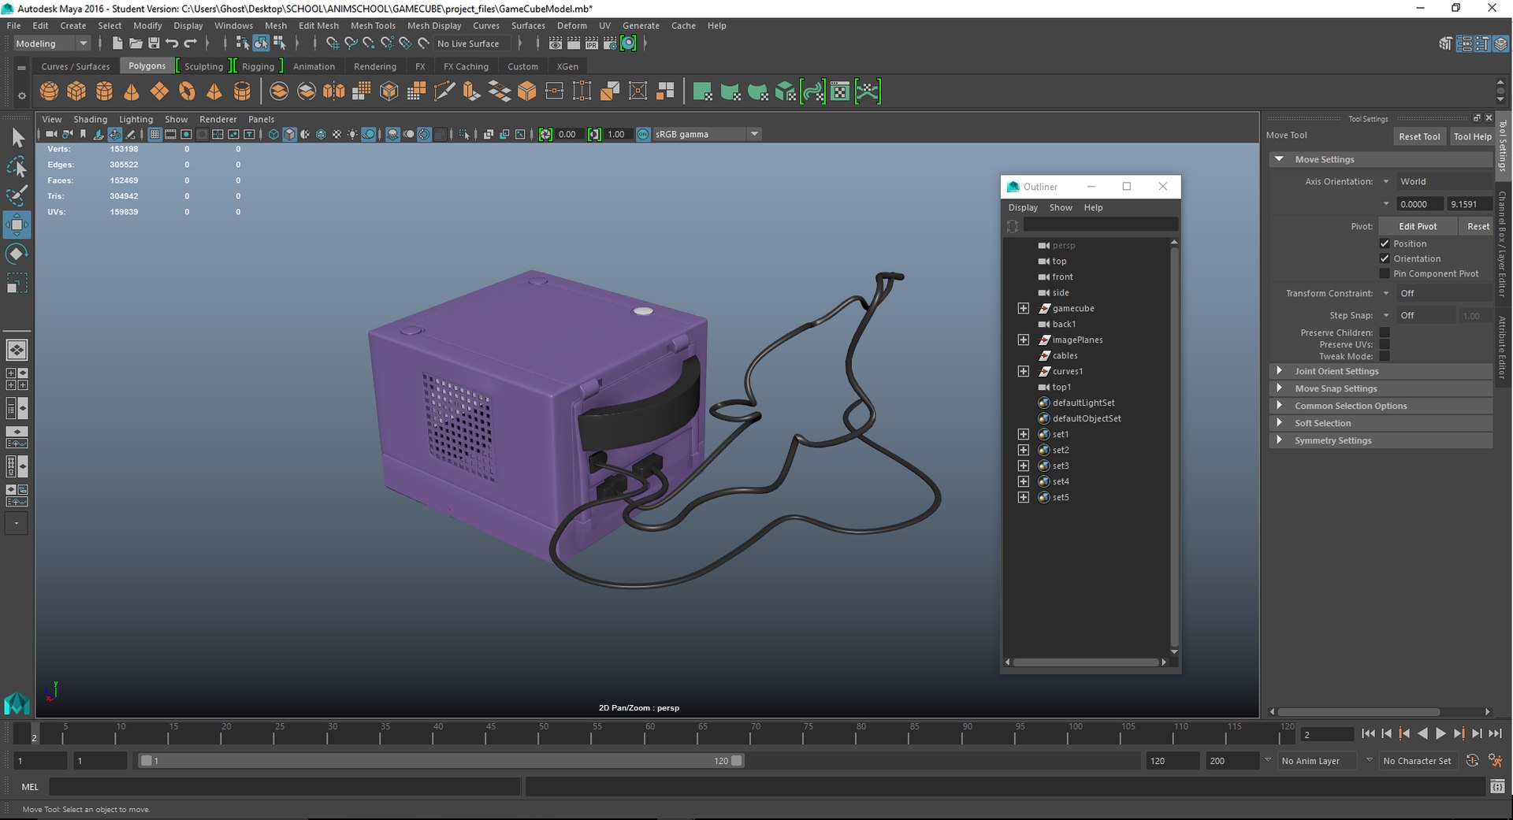Click the Open Scene folder icon
Image resolution: width=1513 pixels, height=820 pixels.
tap(136, 43)
